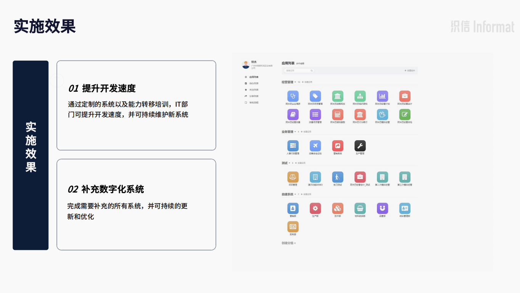Open the 生产部 gear app icon
Screen dimensions: 520x293
coord(315,208)
